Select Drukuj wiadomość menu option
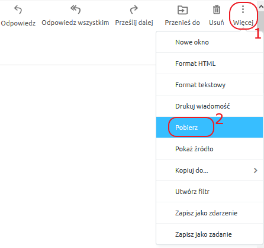 click(210, 106)
